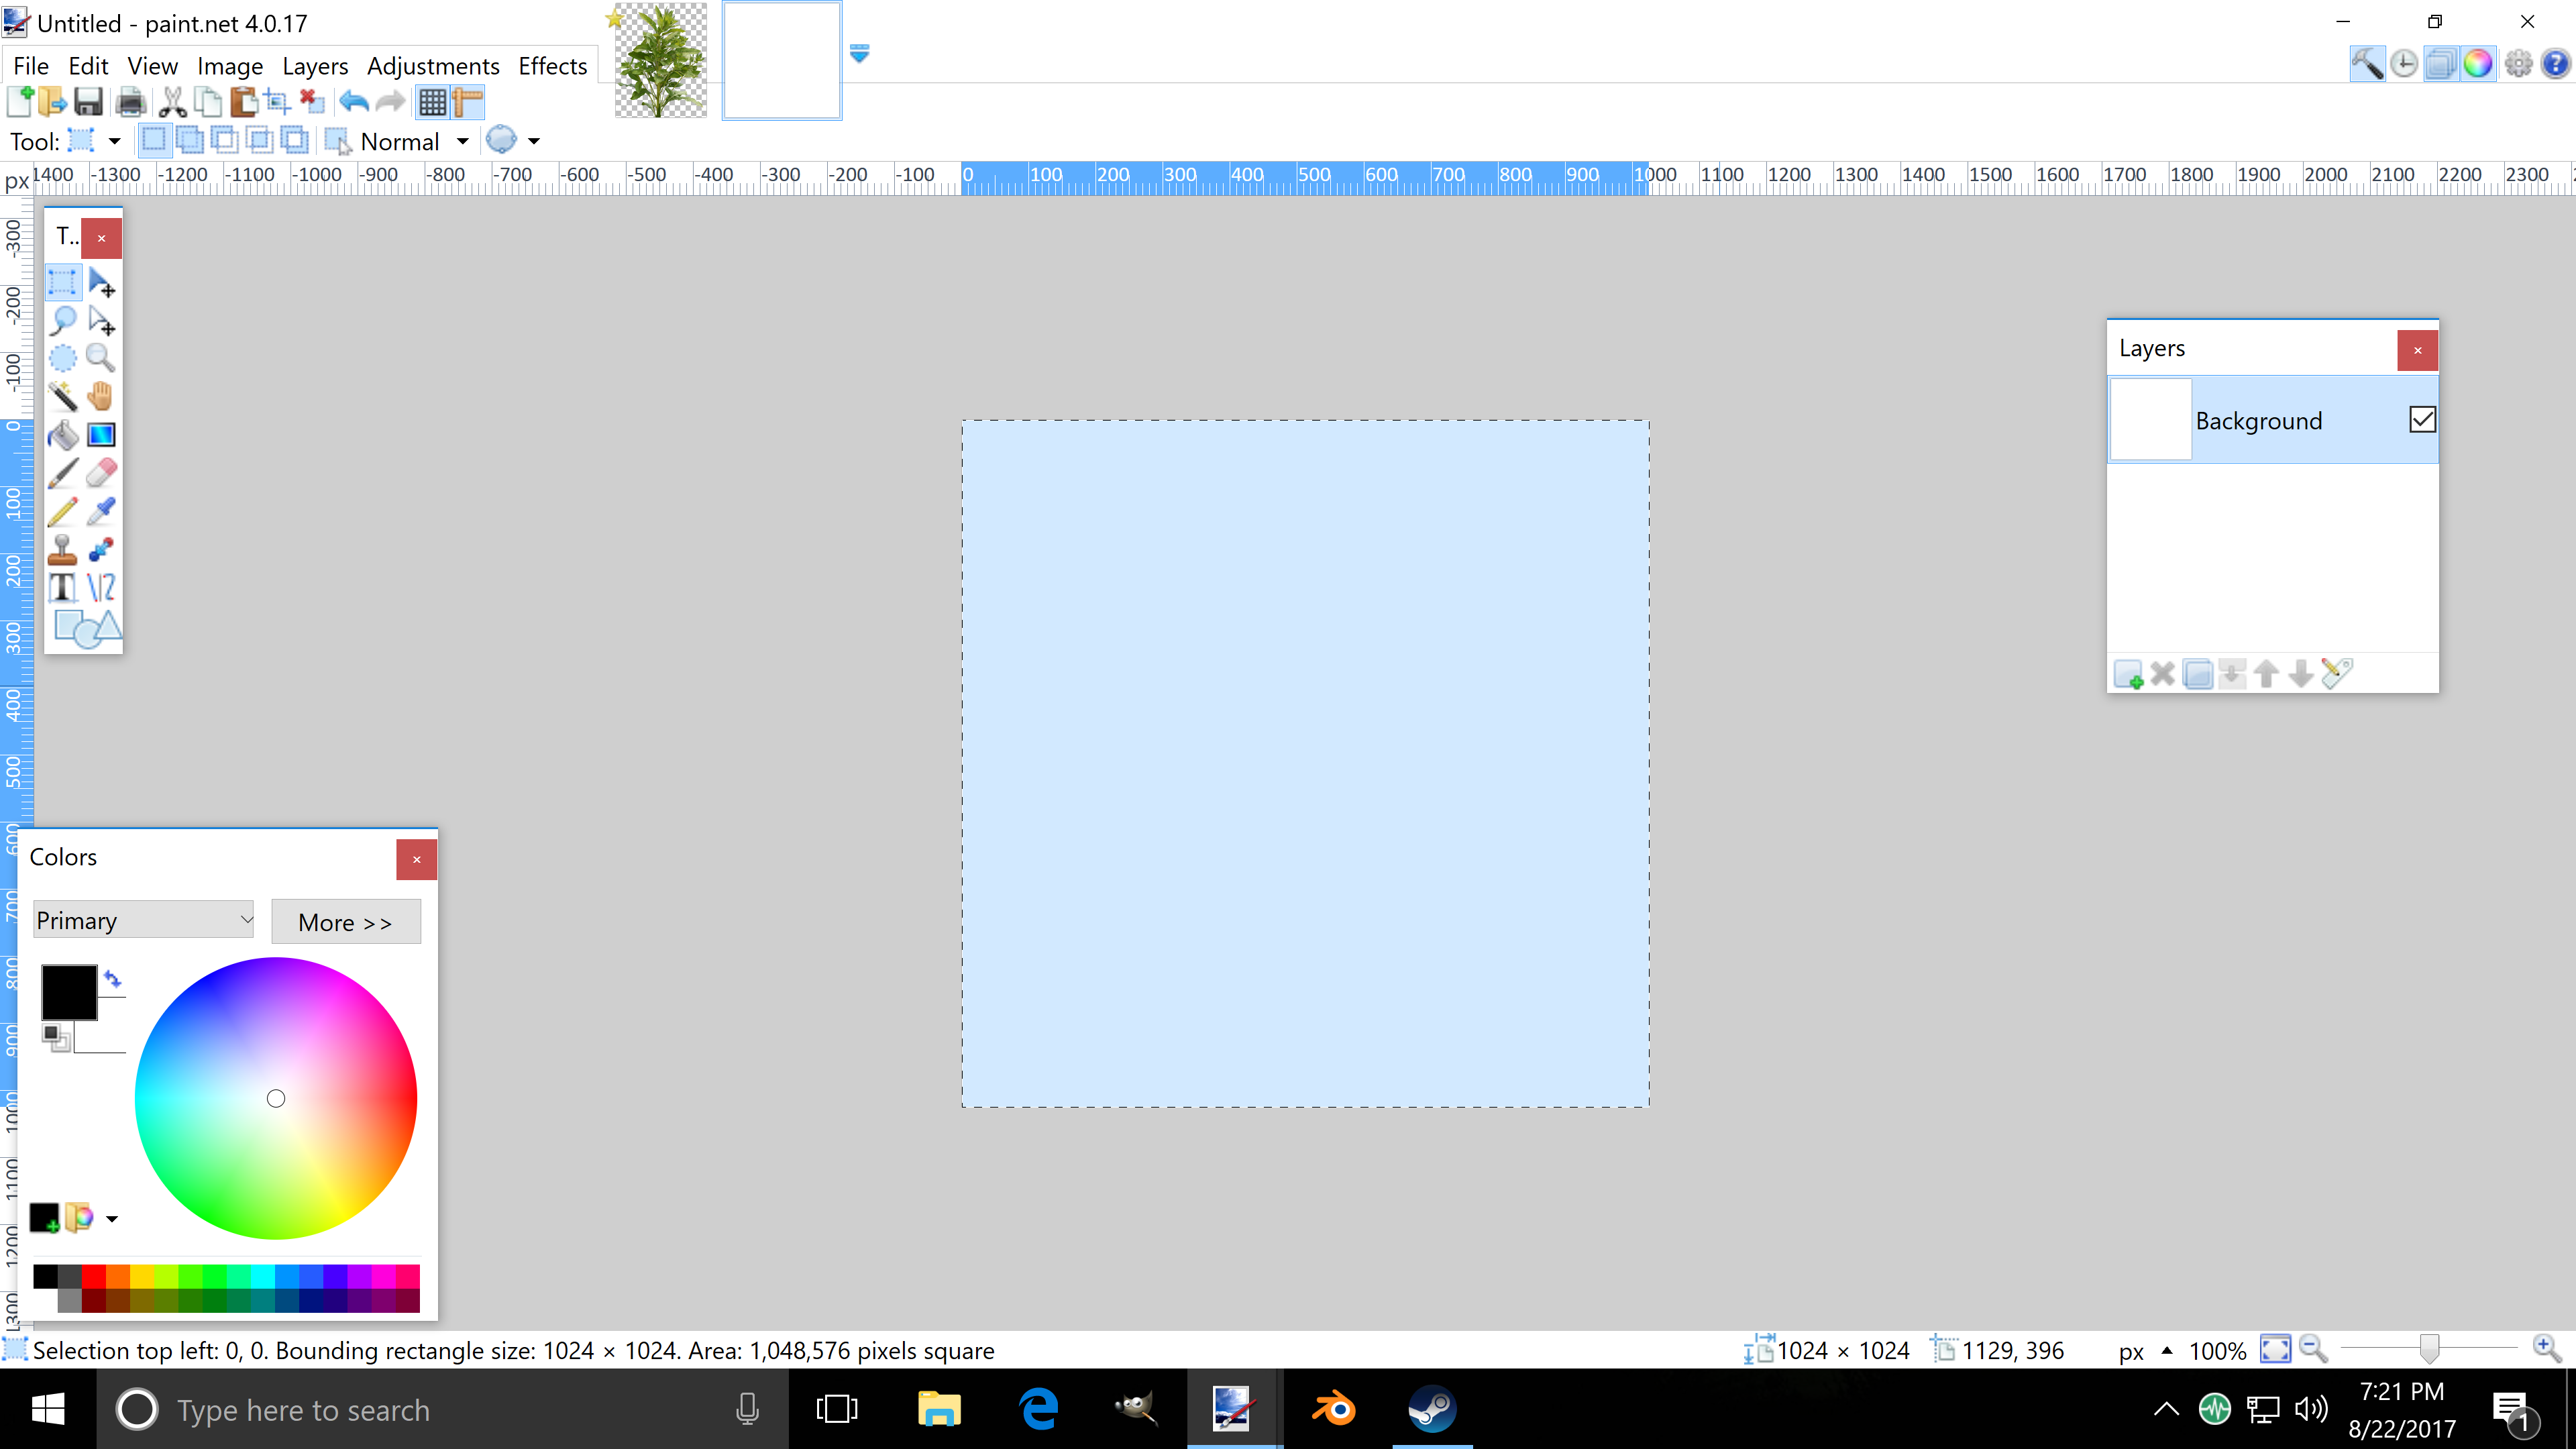The width and height of the screenshot is (2576, 1449).
Task: Click the More >> button
Action: (345, 922)
